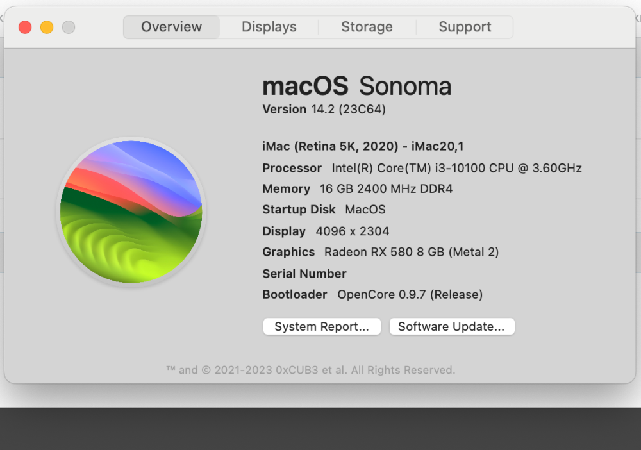The image size is (641, 450).
Task: Switch to the Overview tab
Action: tap(171, 27)
